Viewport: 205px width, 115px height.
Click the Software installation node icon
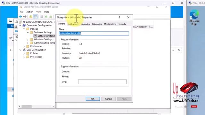pyautogui.click(x=35, y=36)
